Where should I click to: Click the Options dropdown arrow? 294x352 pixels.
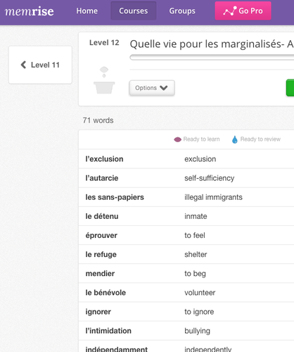pos(164,88)
